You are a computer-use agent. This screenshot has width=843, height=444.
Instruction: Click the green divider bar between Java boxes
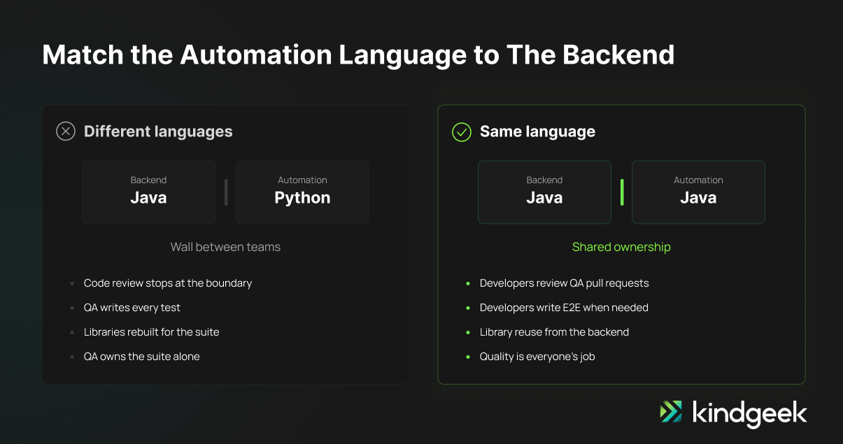coord(622,192)
